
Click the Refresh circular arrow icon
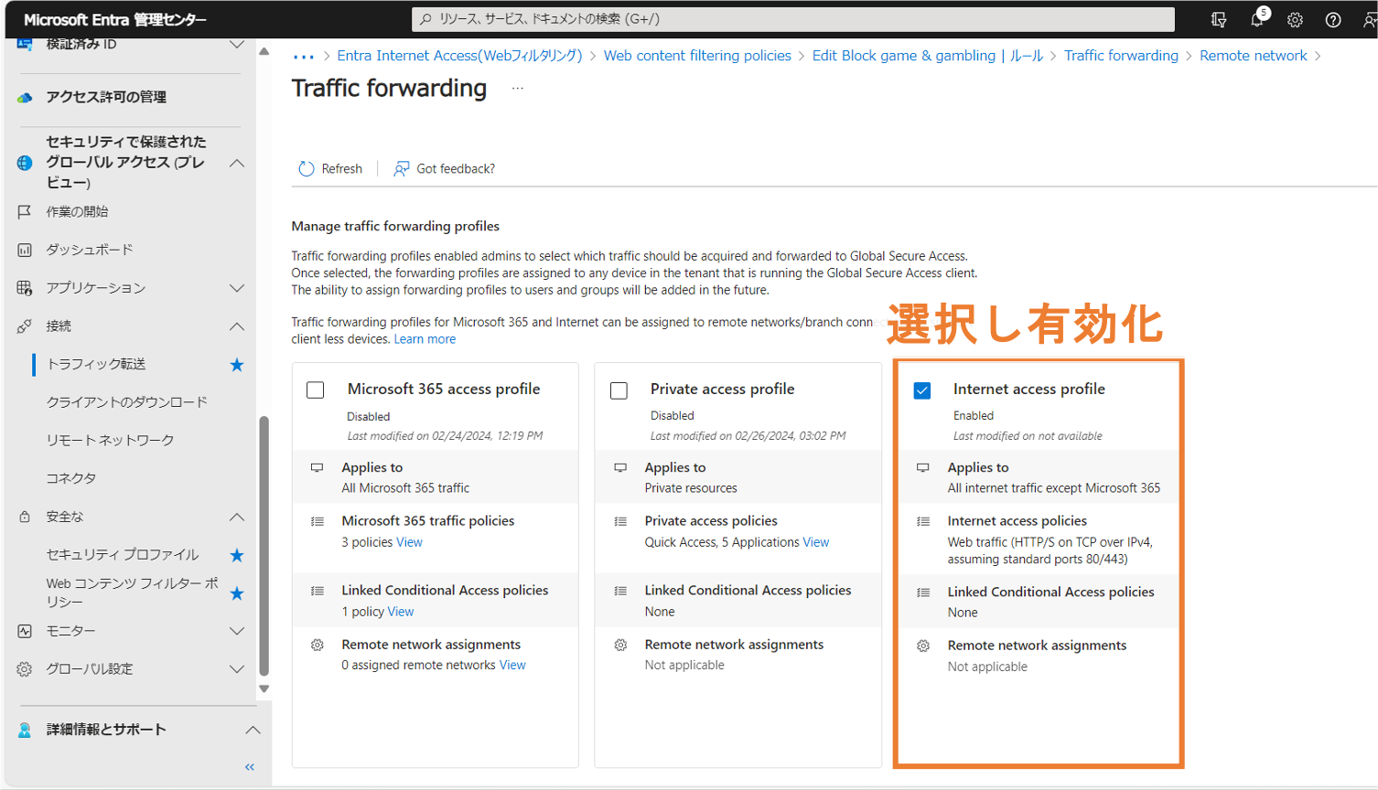(307, 169)
